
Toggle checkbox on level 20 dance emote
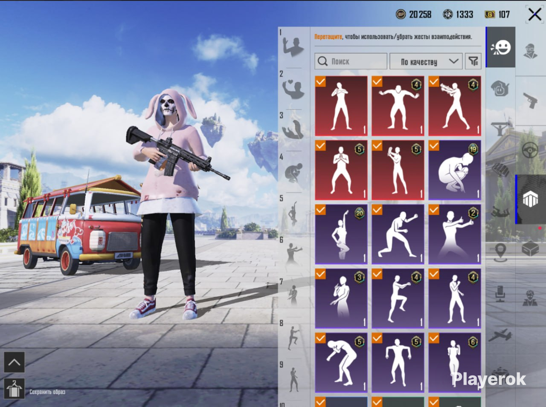pyautogui.click(x=320, y=210)
